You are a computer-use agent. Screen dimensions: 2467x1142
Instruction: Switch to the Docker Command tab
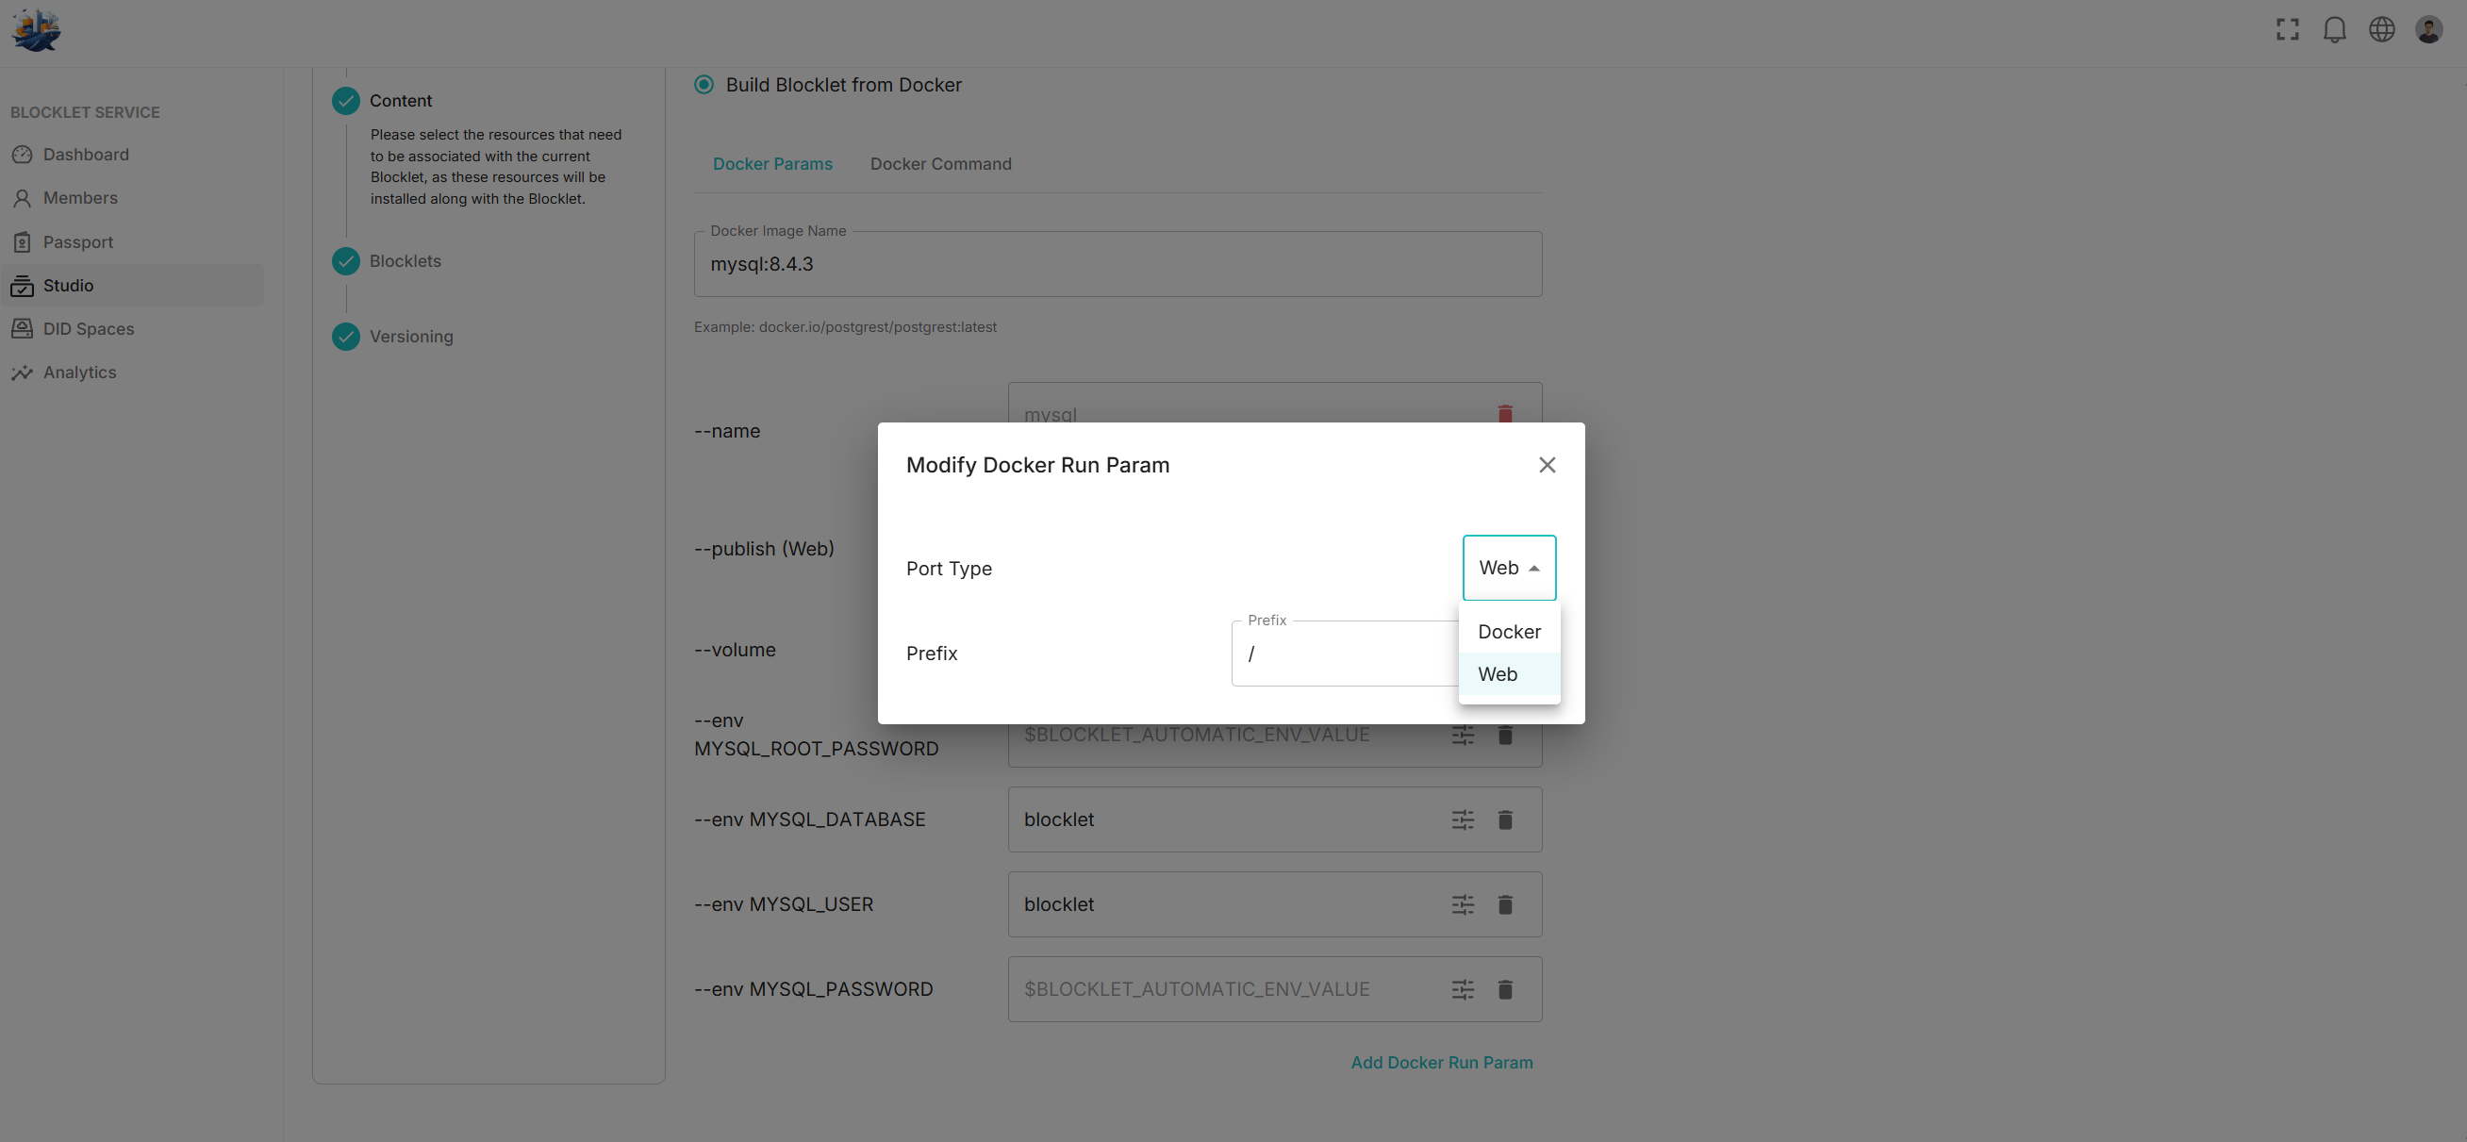[x=940, y=164]
